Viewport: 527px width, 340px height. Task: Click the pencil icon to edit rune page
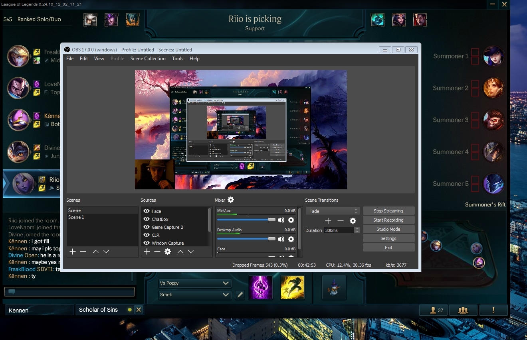[x=240, y=295]
